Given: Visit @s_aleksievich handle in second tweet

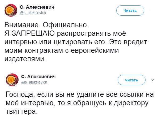Looking at the screenshot, I should tap(34, 82).
